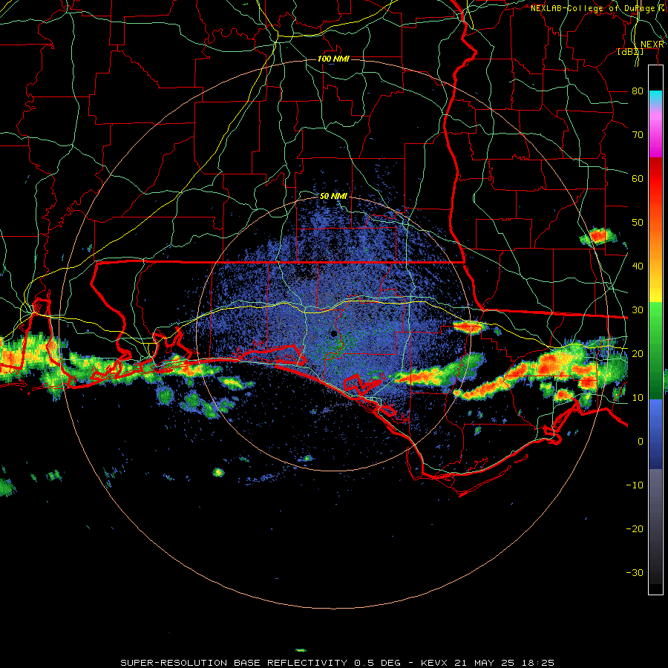Click the NEXR text below the credit line

coord(652,45)
